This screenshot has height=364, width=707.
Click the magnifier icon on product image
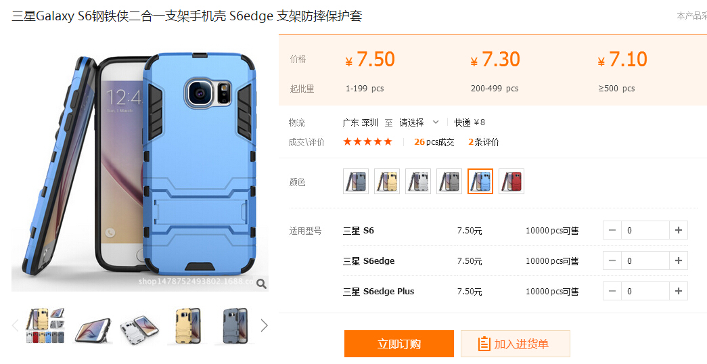261,283
